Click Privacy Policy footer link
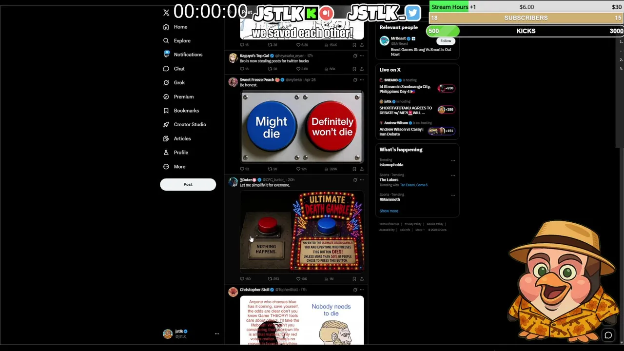The width and height of the screenshot is (624, 351). click(x=412, y=224)
